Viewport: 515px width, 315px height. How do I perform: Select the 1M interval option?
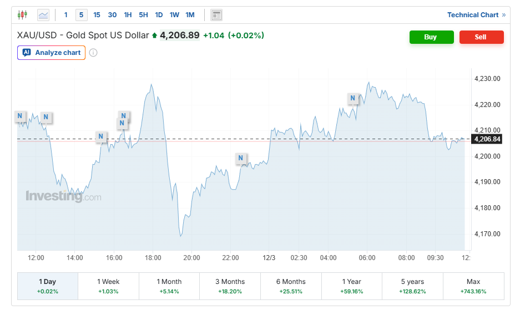point(190,15)
